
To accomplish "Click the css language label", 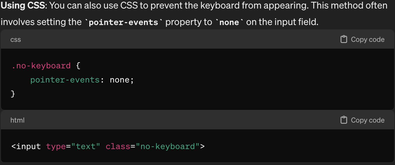I will pyautogui.click(x=16, y=40).
